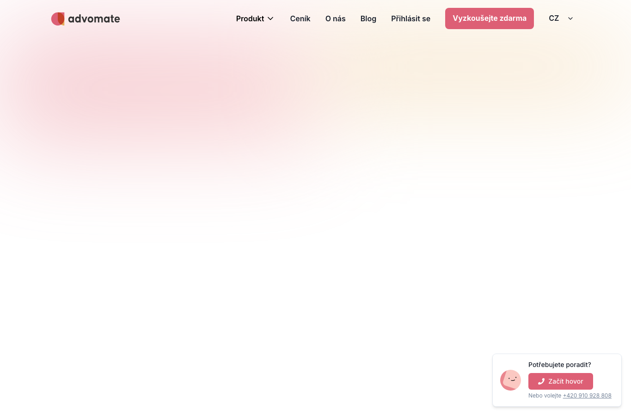Select Přihlásit se to log in

coord(410,18)
